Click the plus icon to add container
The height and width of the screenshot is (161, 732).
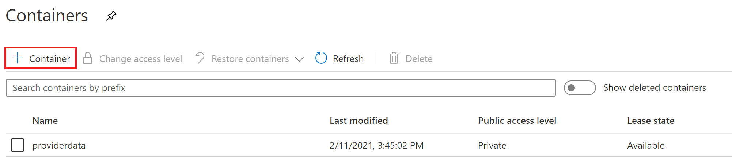(18, 58)
